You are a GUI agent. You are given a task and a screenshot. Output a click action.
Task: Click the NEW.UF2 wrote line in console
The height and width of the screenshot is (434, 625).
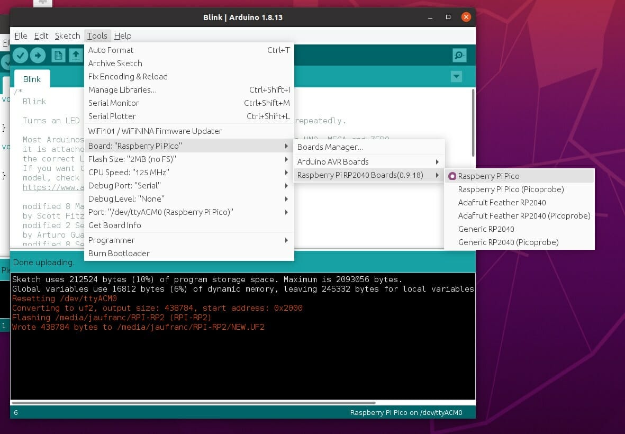(x=138, y=327)
